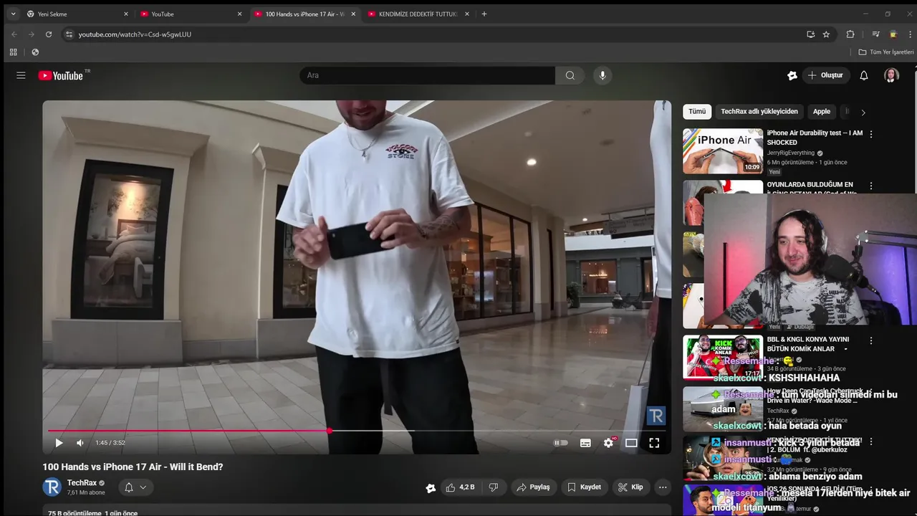Bookmark this page with the star

pos(826,34)
